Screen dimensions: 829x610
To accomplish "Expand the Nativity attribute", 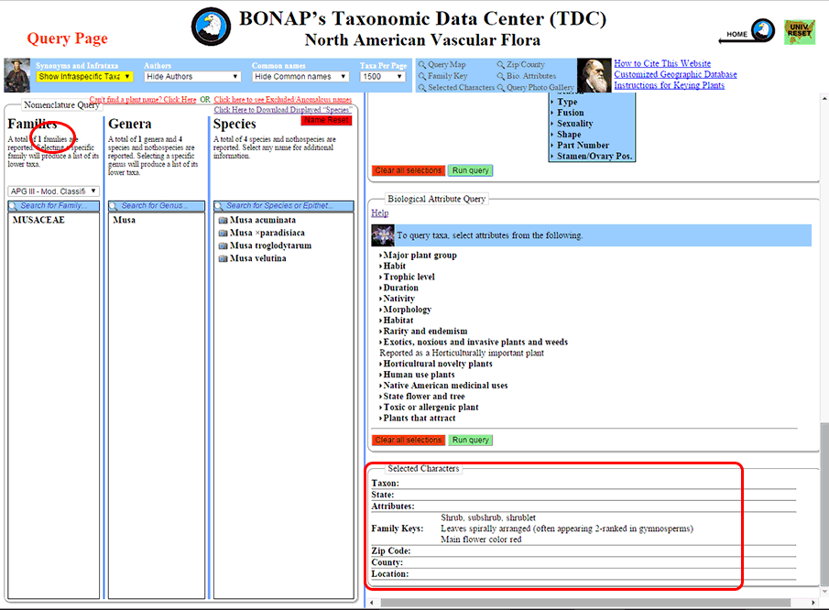I will click(397, 299).
